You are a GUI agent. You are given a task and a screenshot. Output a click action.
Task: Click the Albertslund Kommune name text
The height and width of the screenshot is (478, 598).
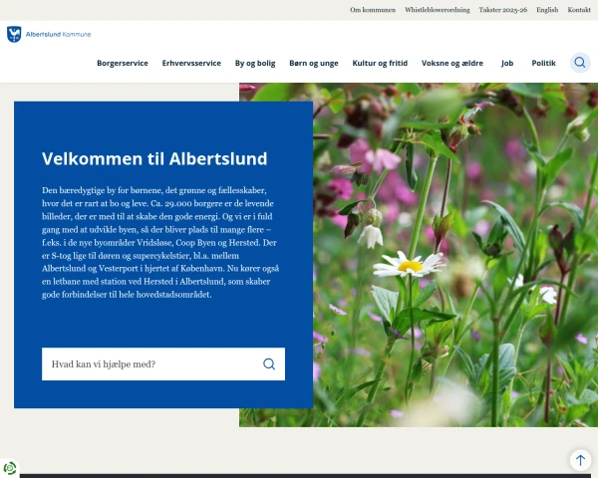59,34
